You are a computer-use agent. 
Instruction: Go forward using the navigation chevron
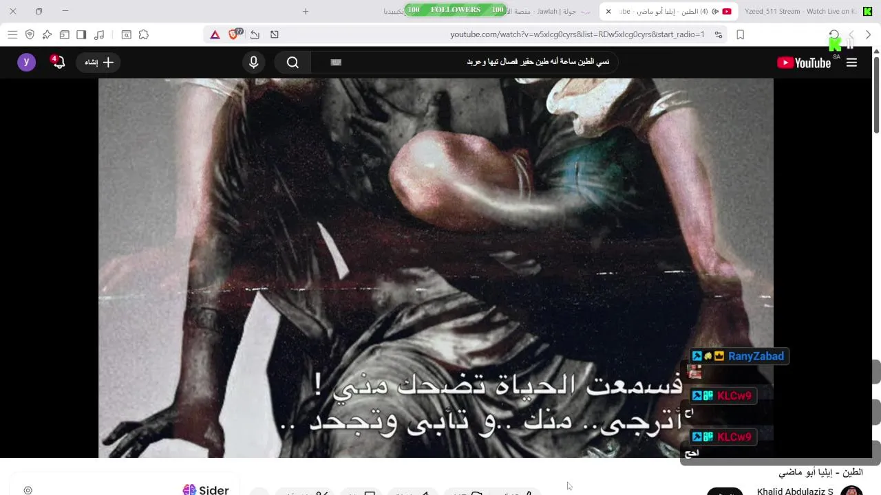[868, 34]
